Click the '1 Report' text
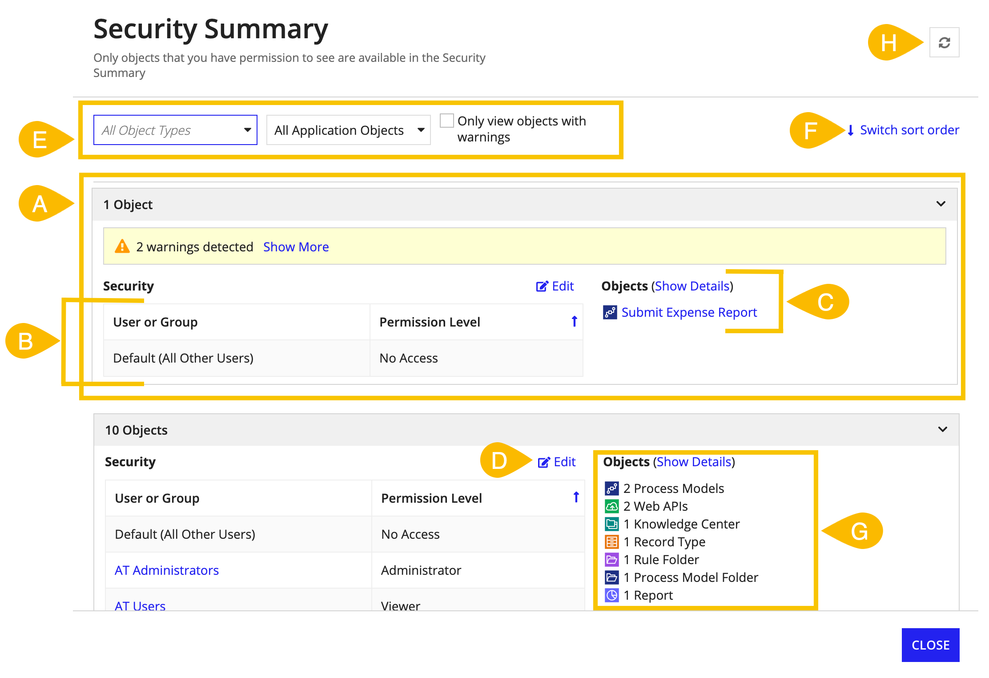The image size is (989, 678). click(x=648, y=595)
